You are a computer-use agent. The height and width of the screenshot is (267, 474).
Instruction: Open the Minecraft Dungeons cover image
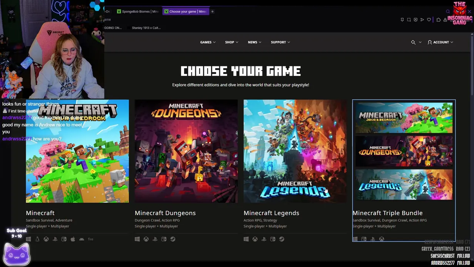tap(186, 151)
